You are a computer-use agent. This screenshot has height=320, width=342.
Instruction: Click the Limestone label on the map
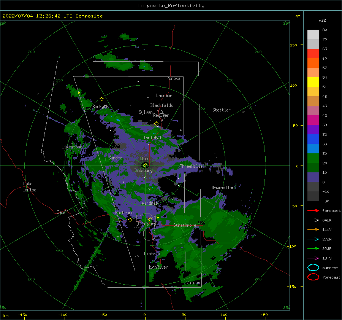72,147
